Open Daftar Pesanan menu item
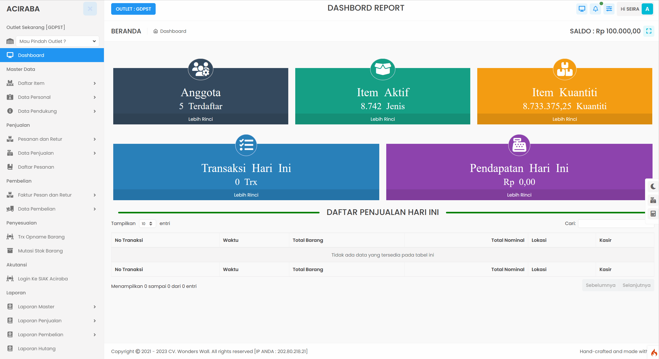The width and height of the screenshot is (659, 359). coord(36,167)
